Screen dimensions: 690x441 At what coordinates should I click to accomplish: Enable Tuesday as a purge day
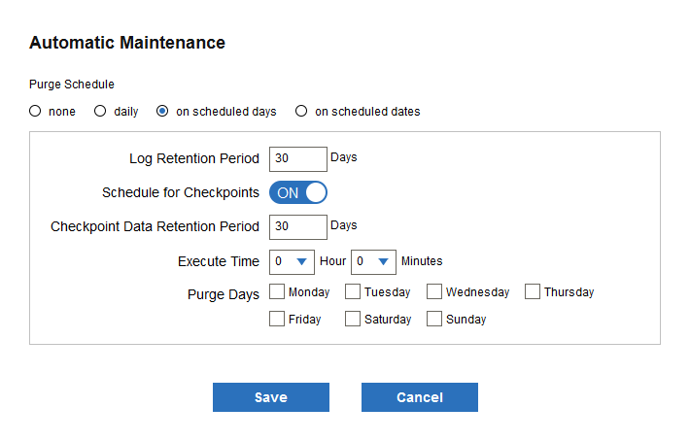[353, 291]
